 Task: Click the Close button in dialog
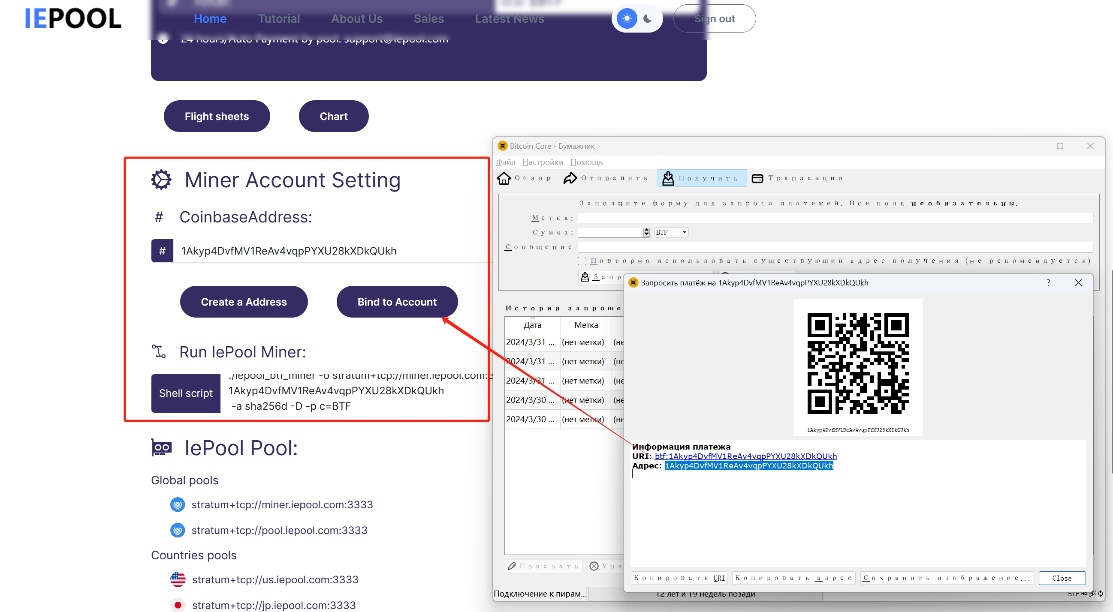pyautogui.click(x=1062, y=578)
